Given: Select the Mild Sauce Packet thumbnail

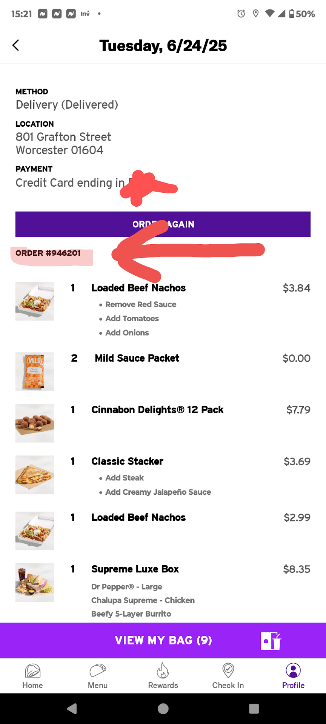Looking at the screenshot, I should [35, 371].
